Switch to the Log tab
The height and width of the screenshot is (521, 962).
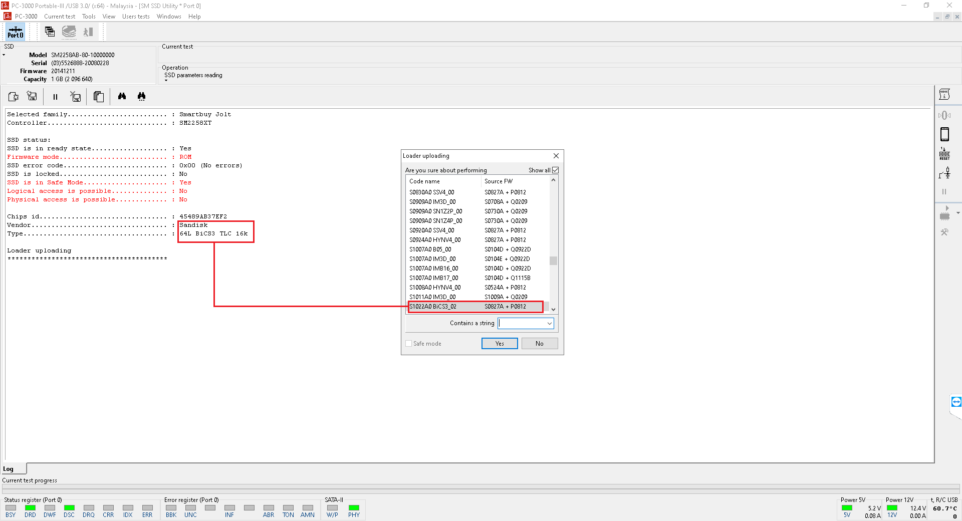pos(9,469)
